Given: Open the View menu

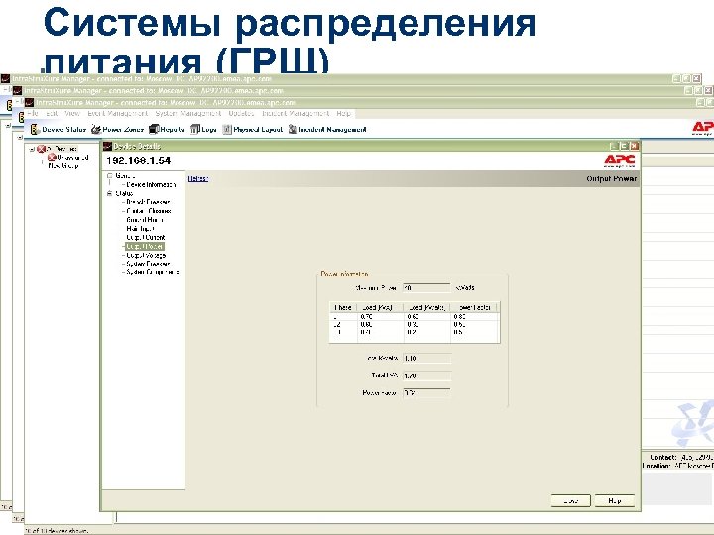Looking at the screenshot, I should coord(72,113).
